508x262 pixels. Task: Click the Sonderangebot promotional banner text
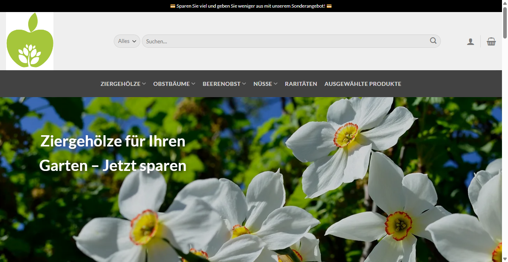point(250,6)
